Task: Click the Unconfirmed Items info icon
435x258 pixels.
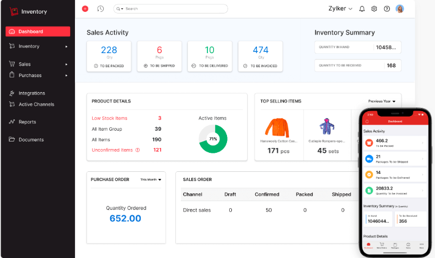Action: (x=137, y=150)
